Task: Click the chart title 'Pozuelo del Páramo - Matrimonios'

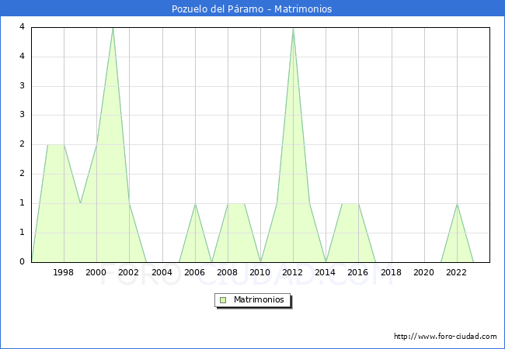Action: coord(252,9)
